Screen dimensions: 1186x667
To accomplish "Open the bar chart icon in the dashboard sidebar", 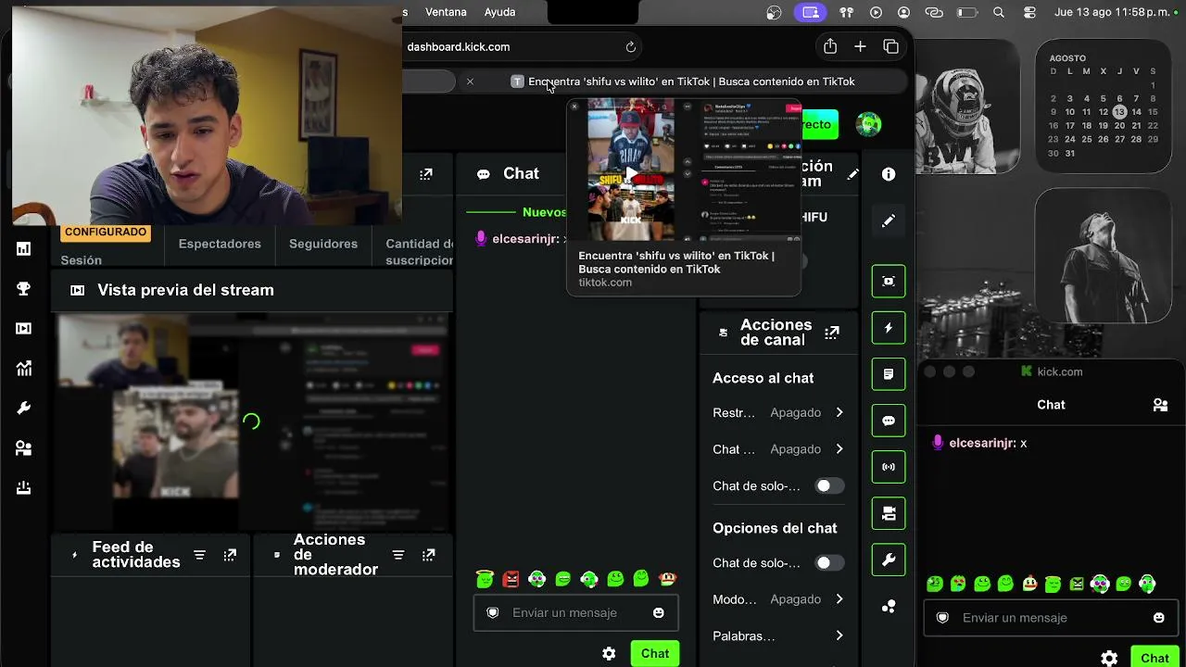I will (x=24, y=249).
